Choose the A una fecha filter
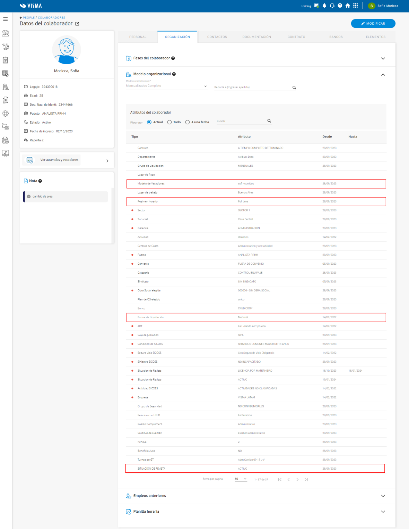Viewport: 409px width, 529px height. click(187, 122)
